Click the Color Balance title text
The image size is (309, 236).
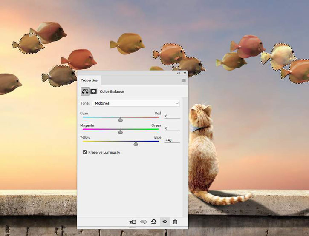click(x=112, y=91)
